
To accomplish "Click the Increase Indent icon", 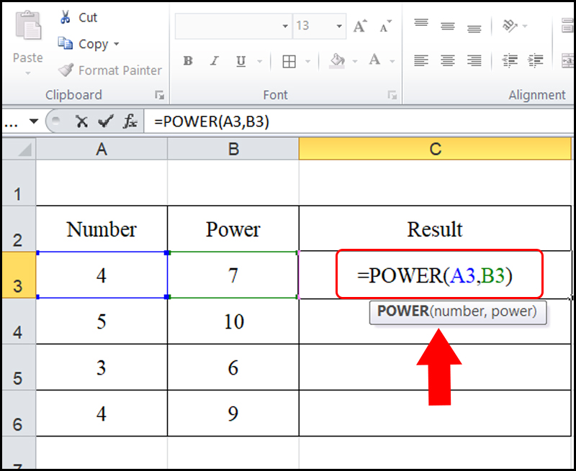I will 536,61.
